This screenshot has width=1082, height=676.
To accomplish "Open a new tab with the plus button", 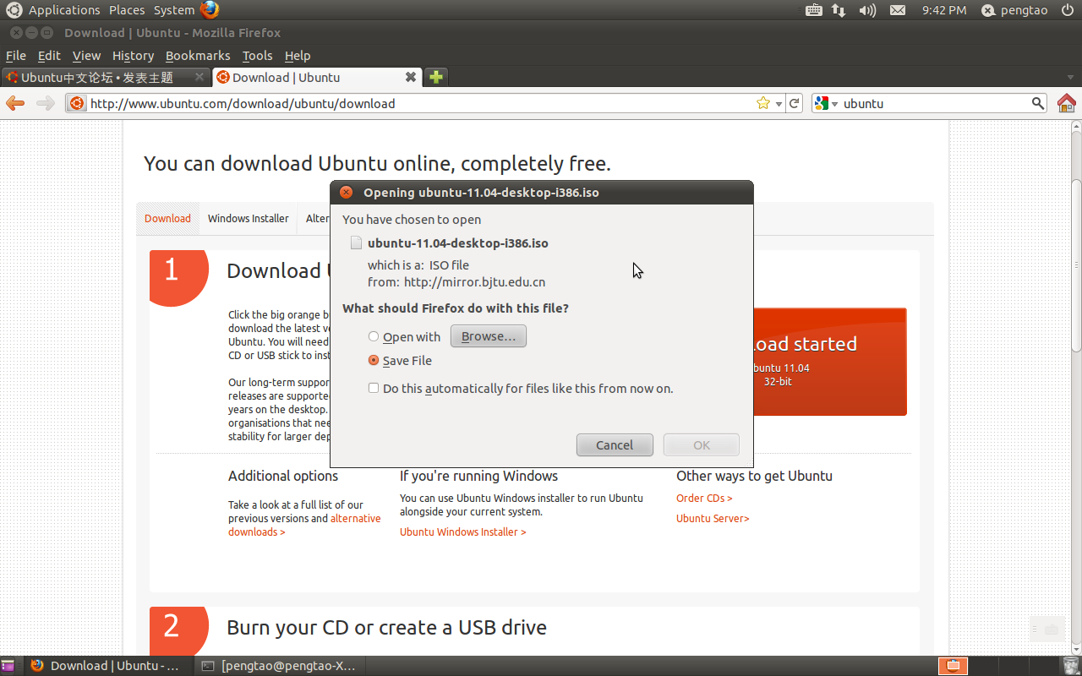I will pos(436,77).
